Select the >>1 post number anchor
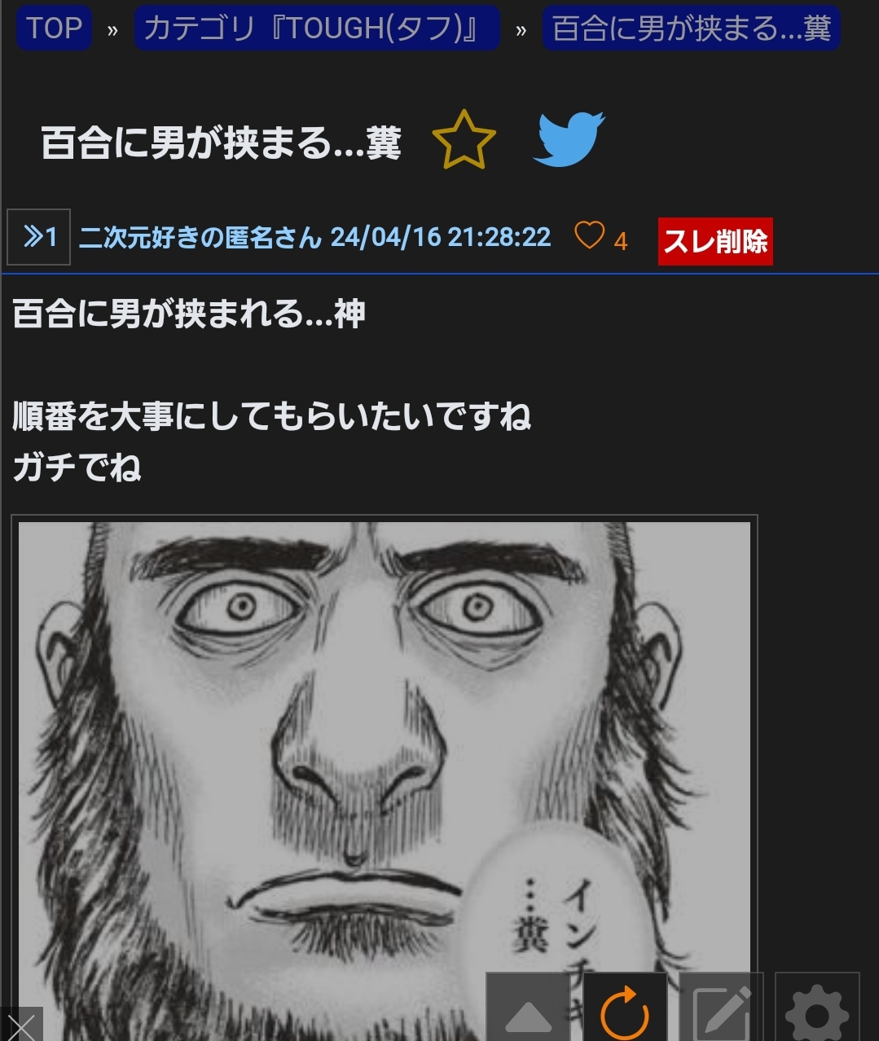Screen dimensions: 879x1041 [x=38, y=237]
